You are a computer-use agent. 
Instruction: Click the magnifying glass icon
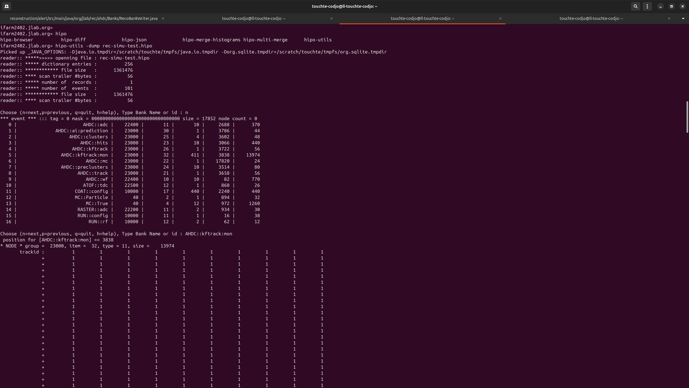(635, 6)
